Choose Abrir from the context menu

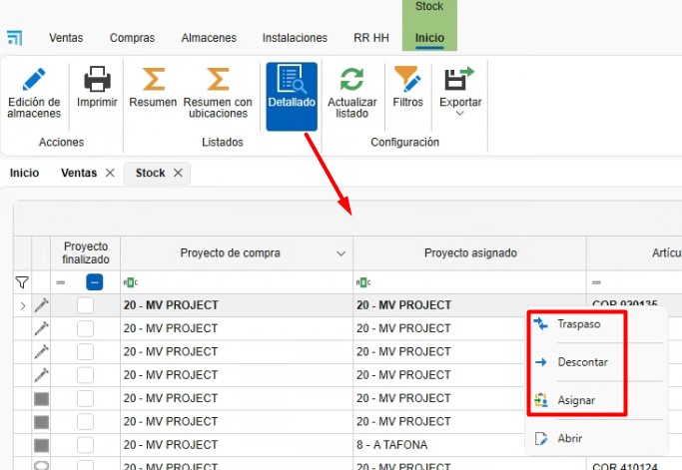click(x=596, y=438)
